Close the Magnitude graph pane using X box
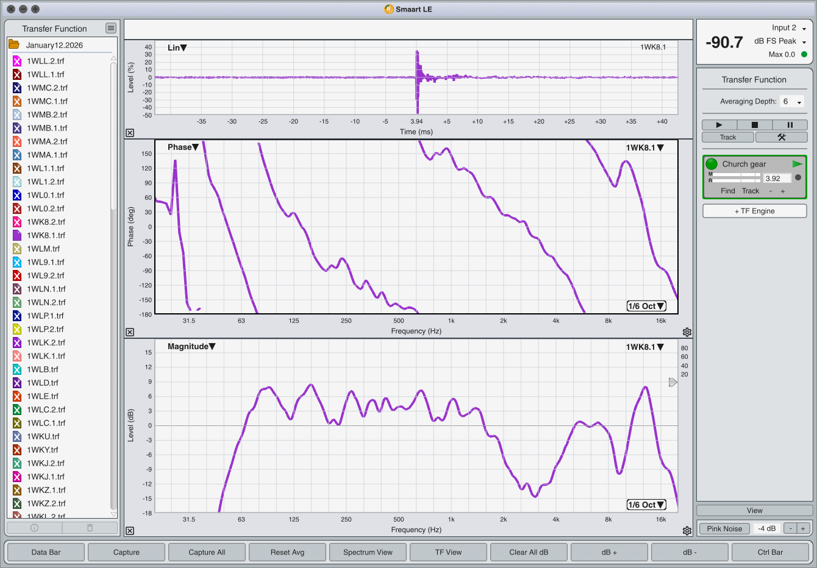The width and height of the screenshot is (817, 568). pyautogui.click(x=130, y=531)
